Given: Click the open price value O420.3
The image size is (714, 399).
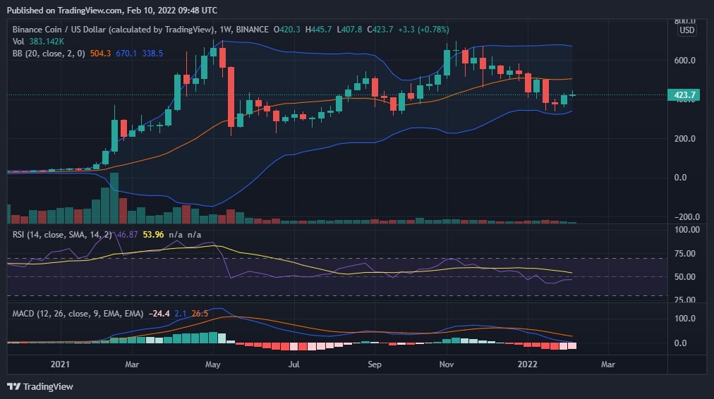Looking at the screenshot, I should 286,30.
